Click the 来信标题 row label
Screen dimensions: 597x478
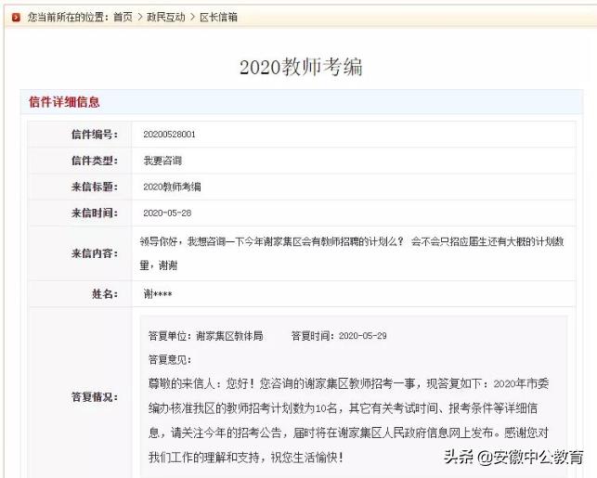pyautogui.click(x=95, y=187)
